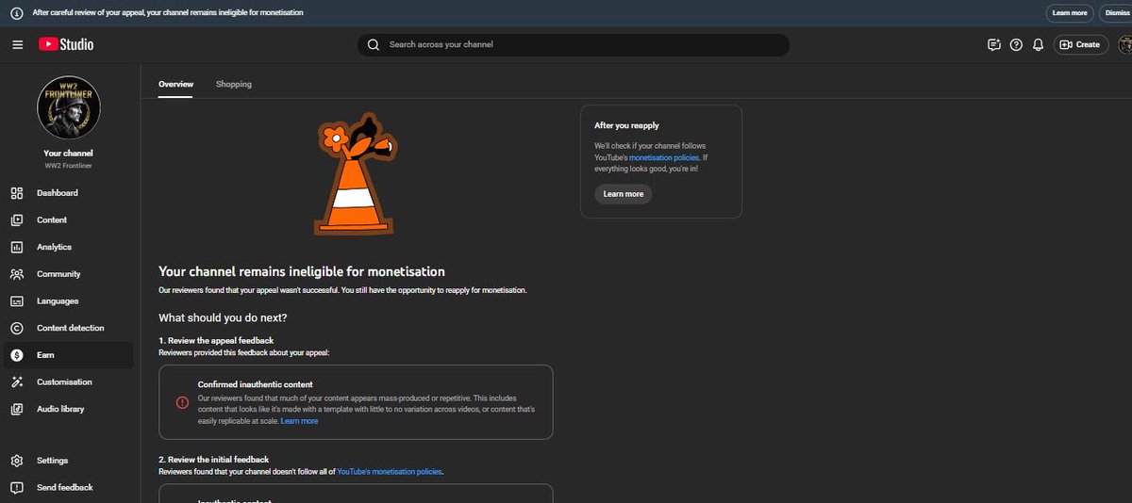Click 'Confirmed inauthentic content' title
Viewport: 1132px width, 503px height.
(256, 384)
